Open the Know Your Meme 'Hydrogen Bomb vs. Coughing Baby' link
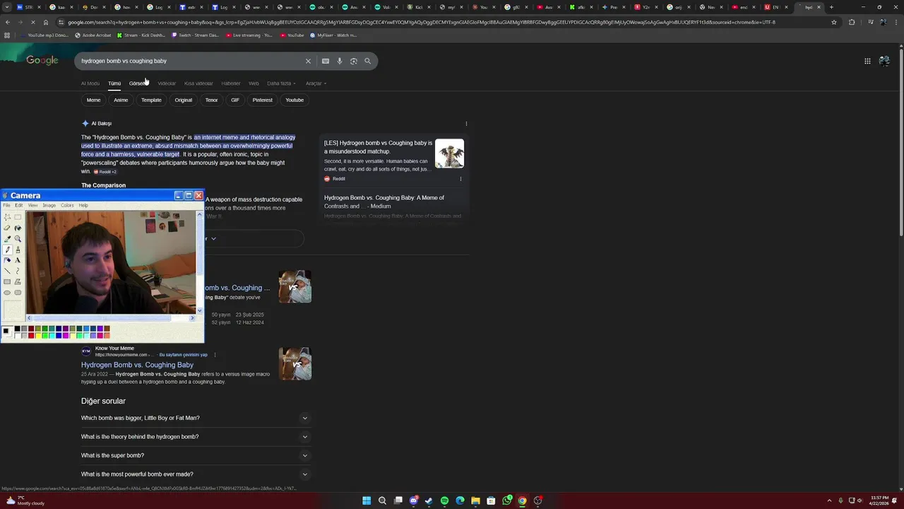Screen dimensions: 904x509 (137, 365)
